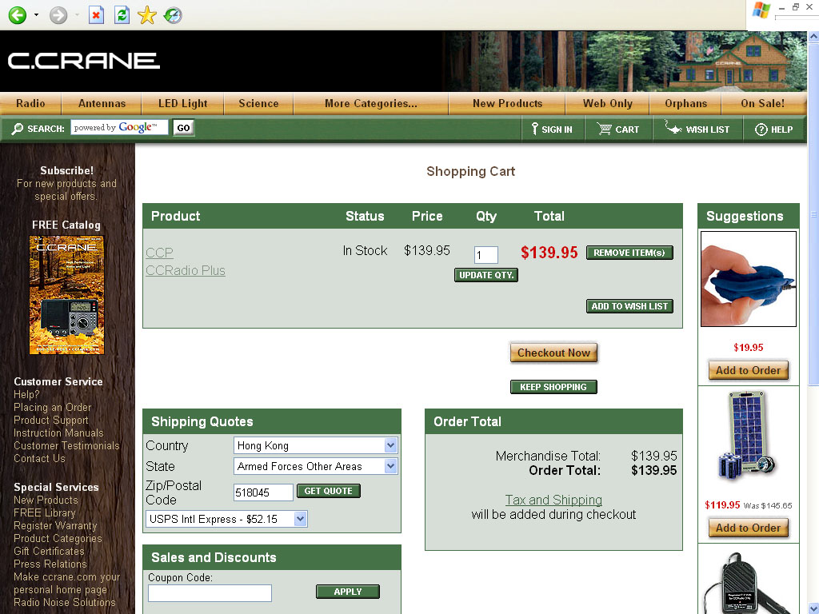Expand the Country dropdown showing Hong Kong

tap(390, 445)
